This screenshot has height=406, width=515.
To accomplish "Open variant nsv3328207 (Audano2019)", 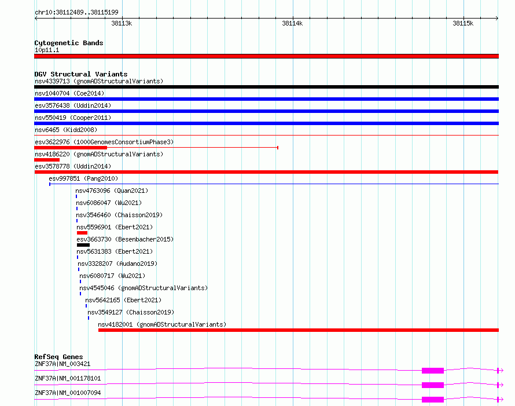I will pyautogui.click(x=117, y=264).
